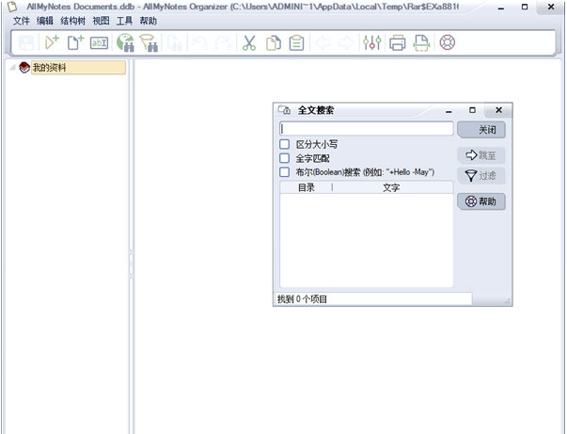This screenshot has width=567, height=434.
Task: Open the 视图 menu
Action: tap(101, 21)
